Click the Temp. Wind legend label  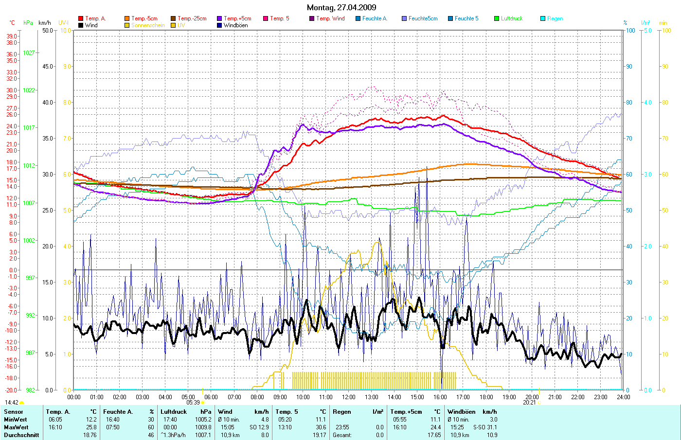pyautogui.click(x=330, y=19)
